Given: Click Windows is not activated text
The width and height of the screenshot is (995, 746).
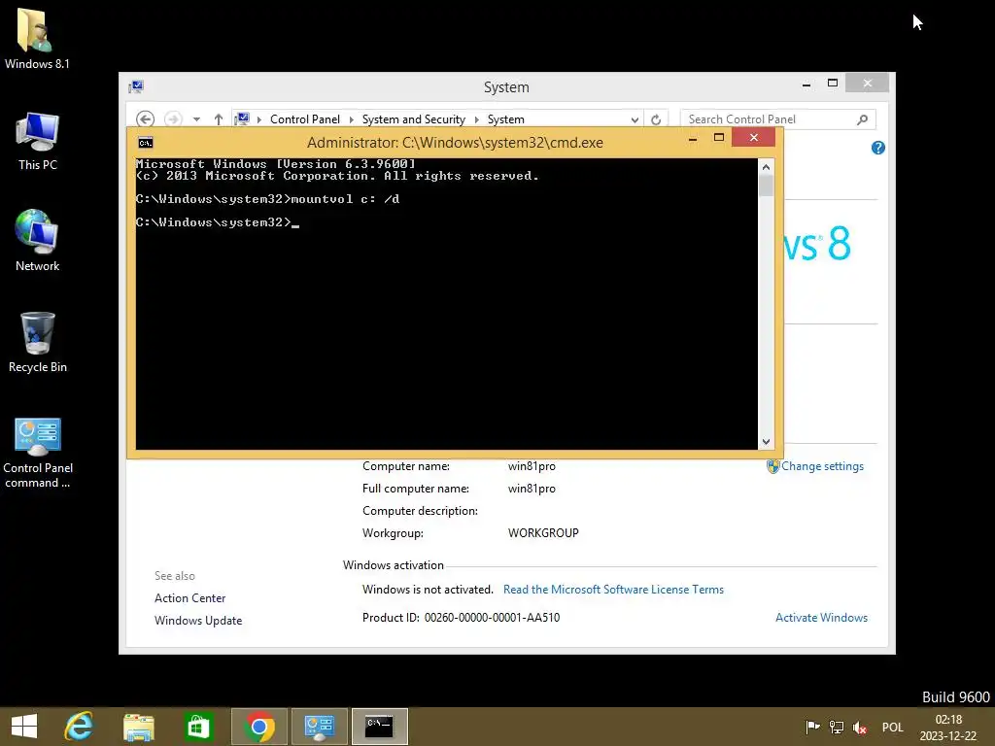Looking at the screenshot, I should (x=428, y=590).
